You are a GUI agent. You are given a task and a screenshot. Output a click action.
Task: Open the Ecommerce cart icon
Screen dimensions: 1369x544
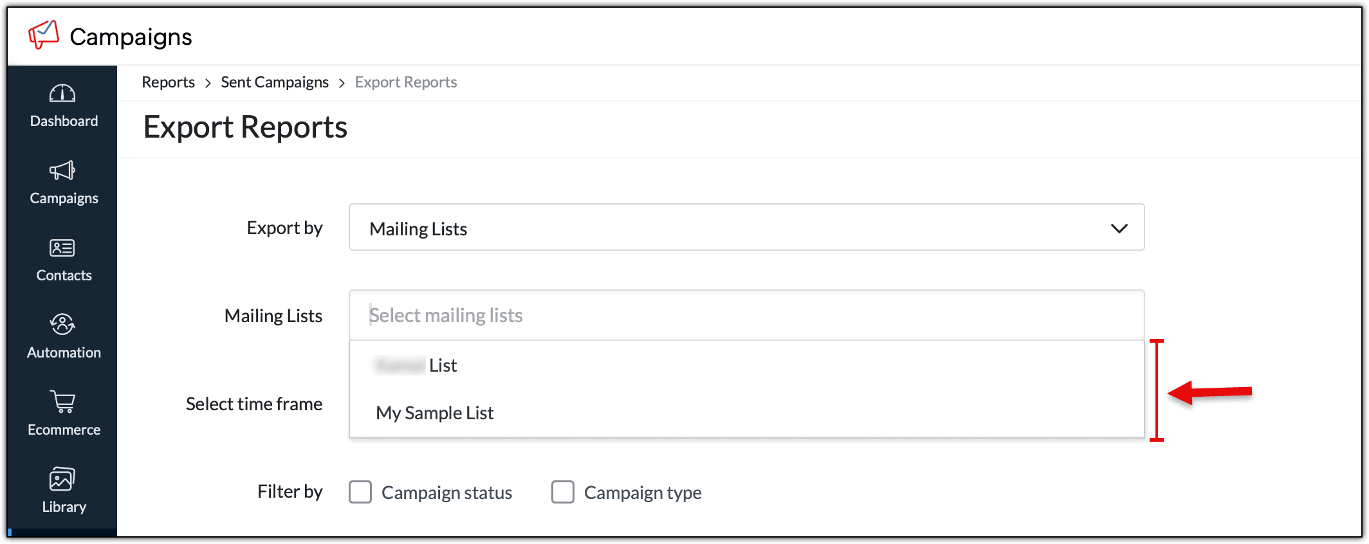62,402
